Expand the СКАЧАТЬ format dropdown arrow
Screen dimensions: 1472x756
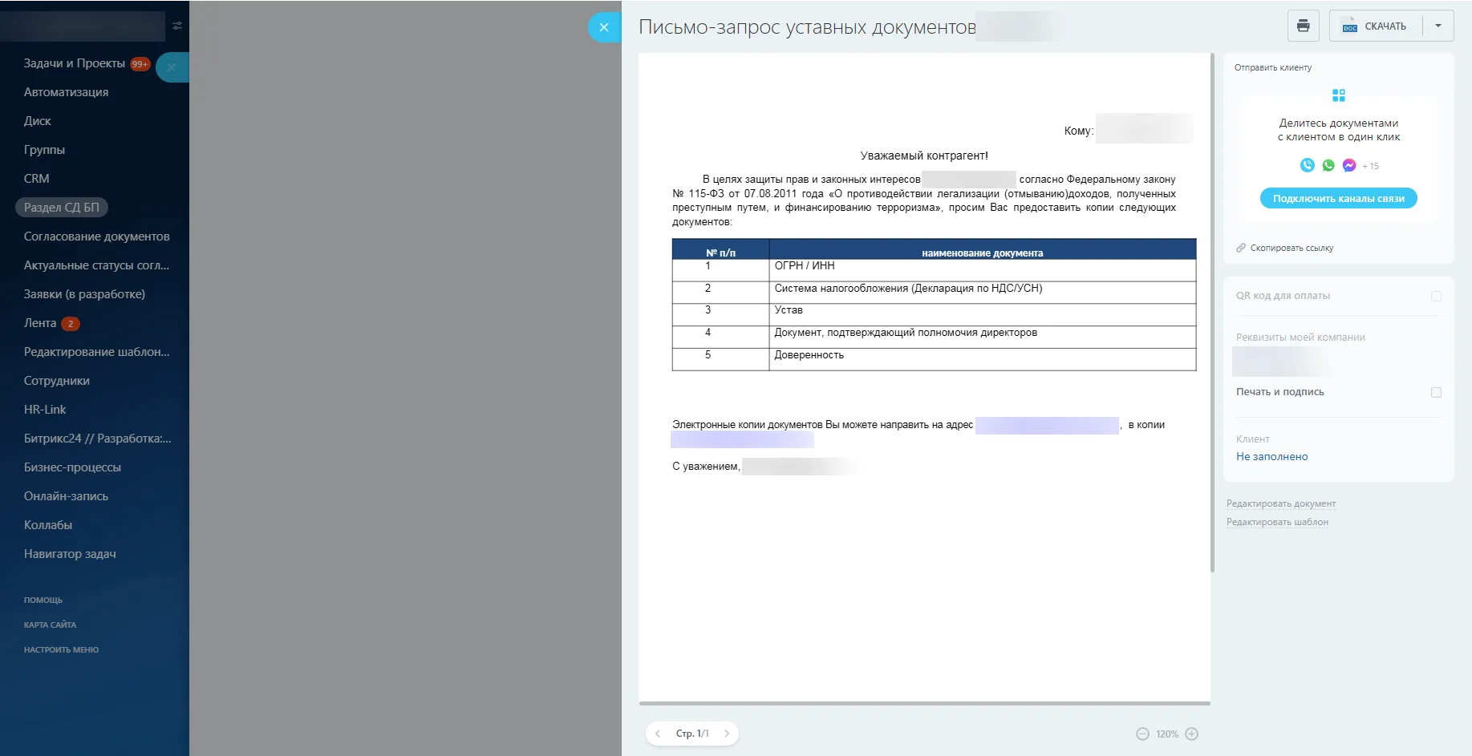(x=1438, y=26)
